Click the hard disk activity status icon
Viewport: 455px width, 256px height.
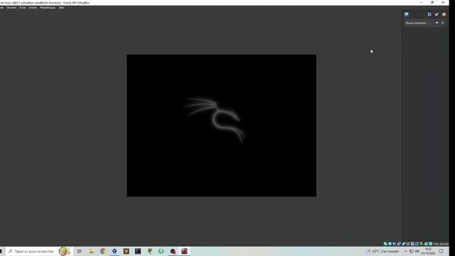tap(385, 244)
